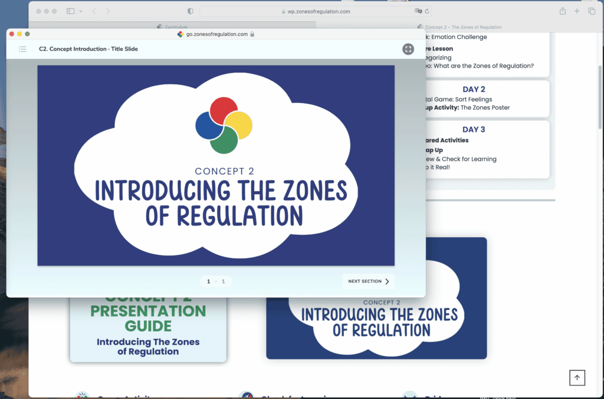This screenshot has height=399, width=604.
Task: Open privacy shield report in Safari
Action: pos(191,11)
